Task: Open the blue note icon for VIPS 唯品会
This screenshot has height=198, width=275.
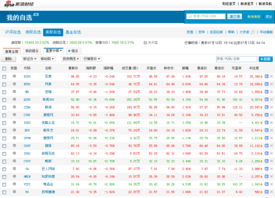Action: click(x=266, y=184)
